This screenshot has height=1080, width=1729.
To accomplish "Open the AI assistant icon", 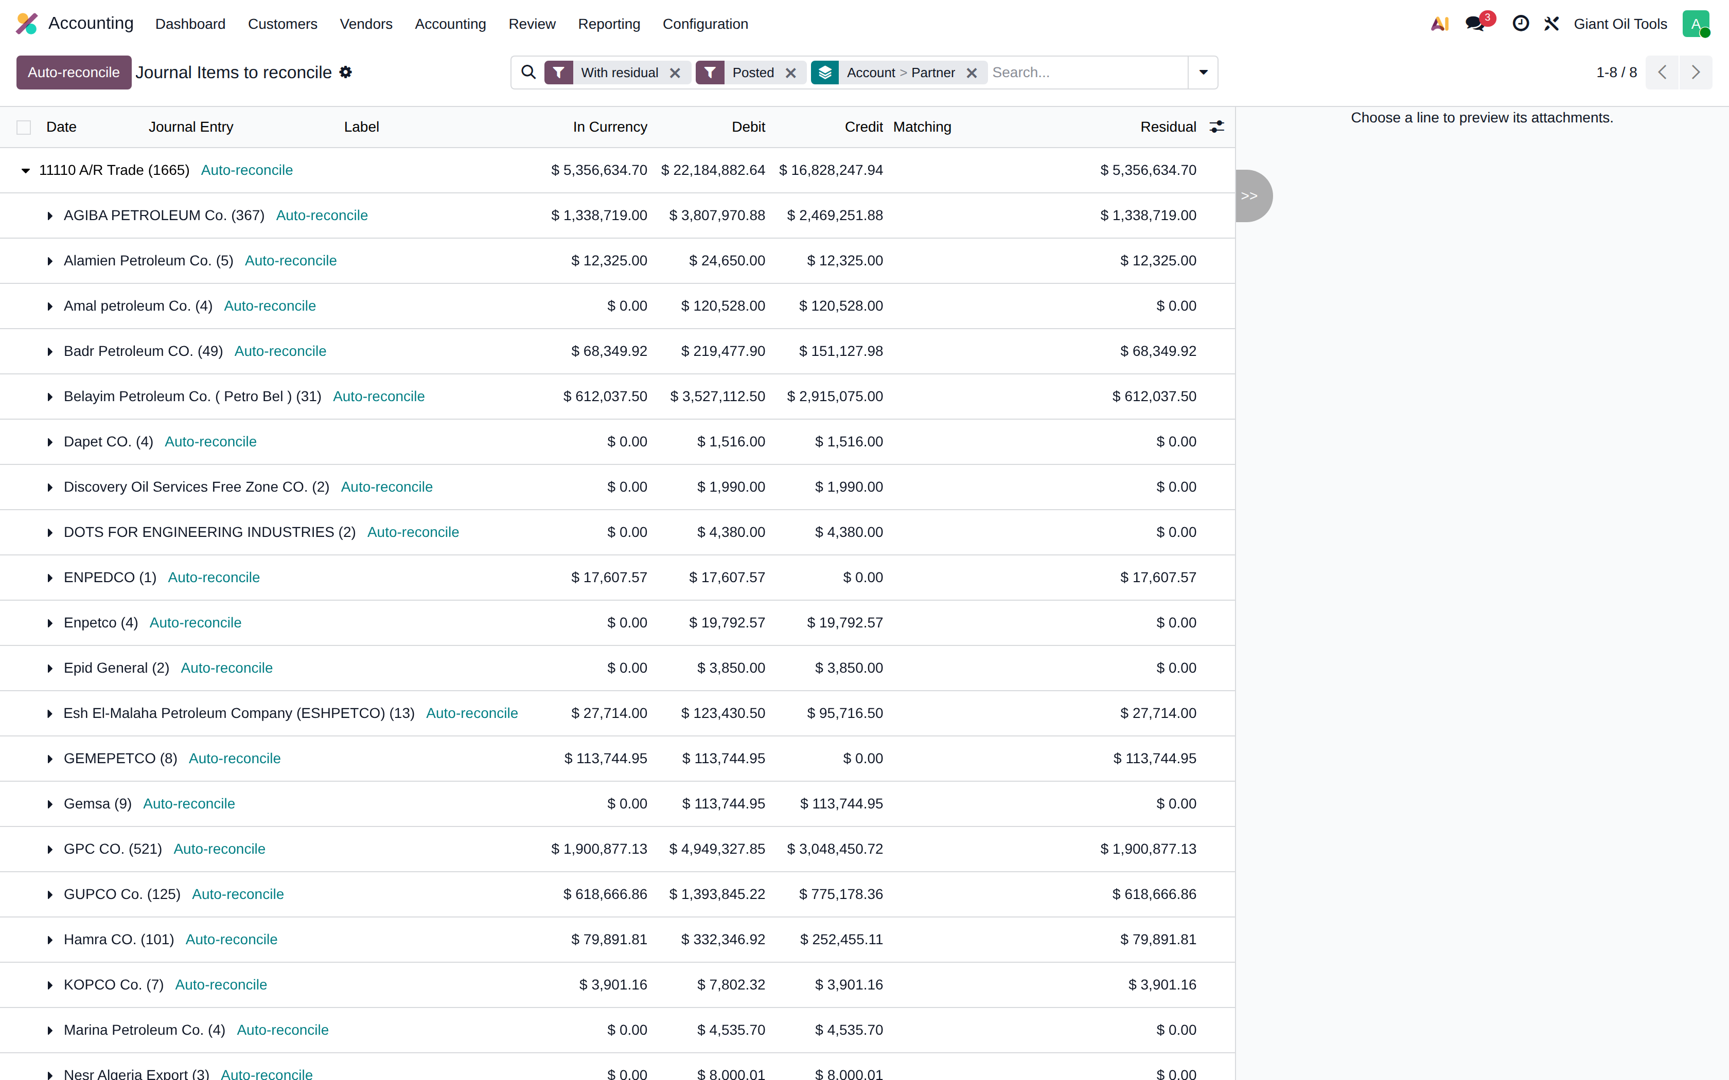I will click(1440, 24).
